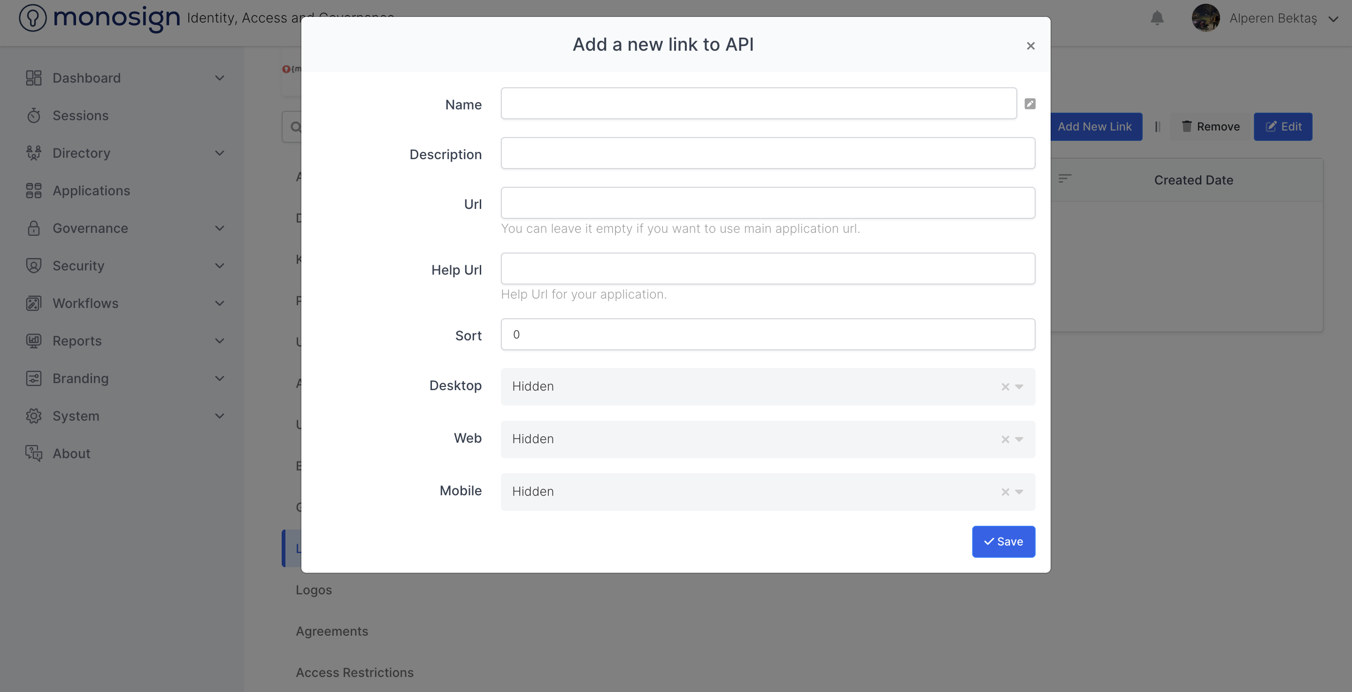Viewport: 1352px width, 692px height.
Task: Close the Add a new link dialog
Action: pyautogui.click(x=1030, y=46)
